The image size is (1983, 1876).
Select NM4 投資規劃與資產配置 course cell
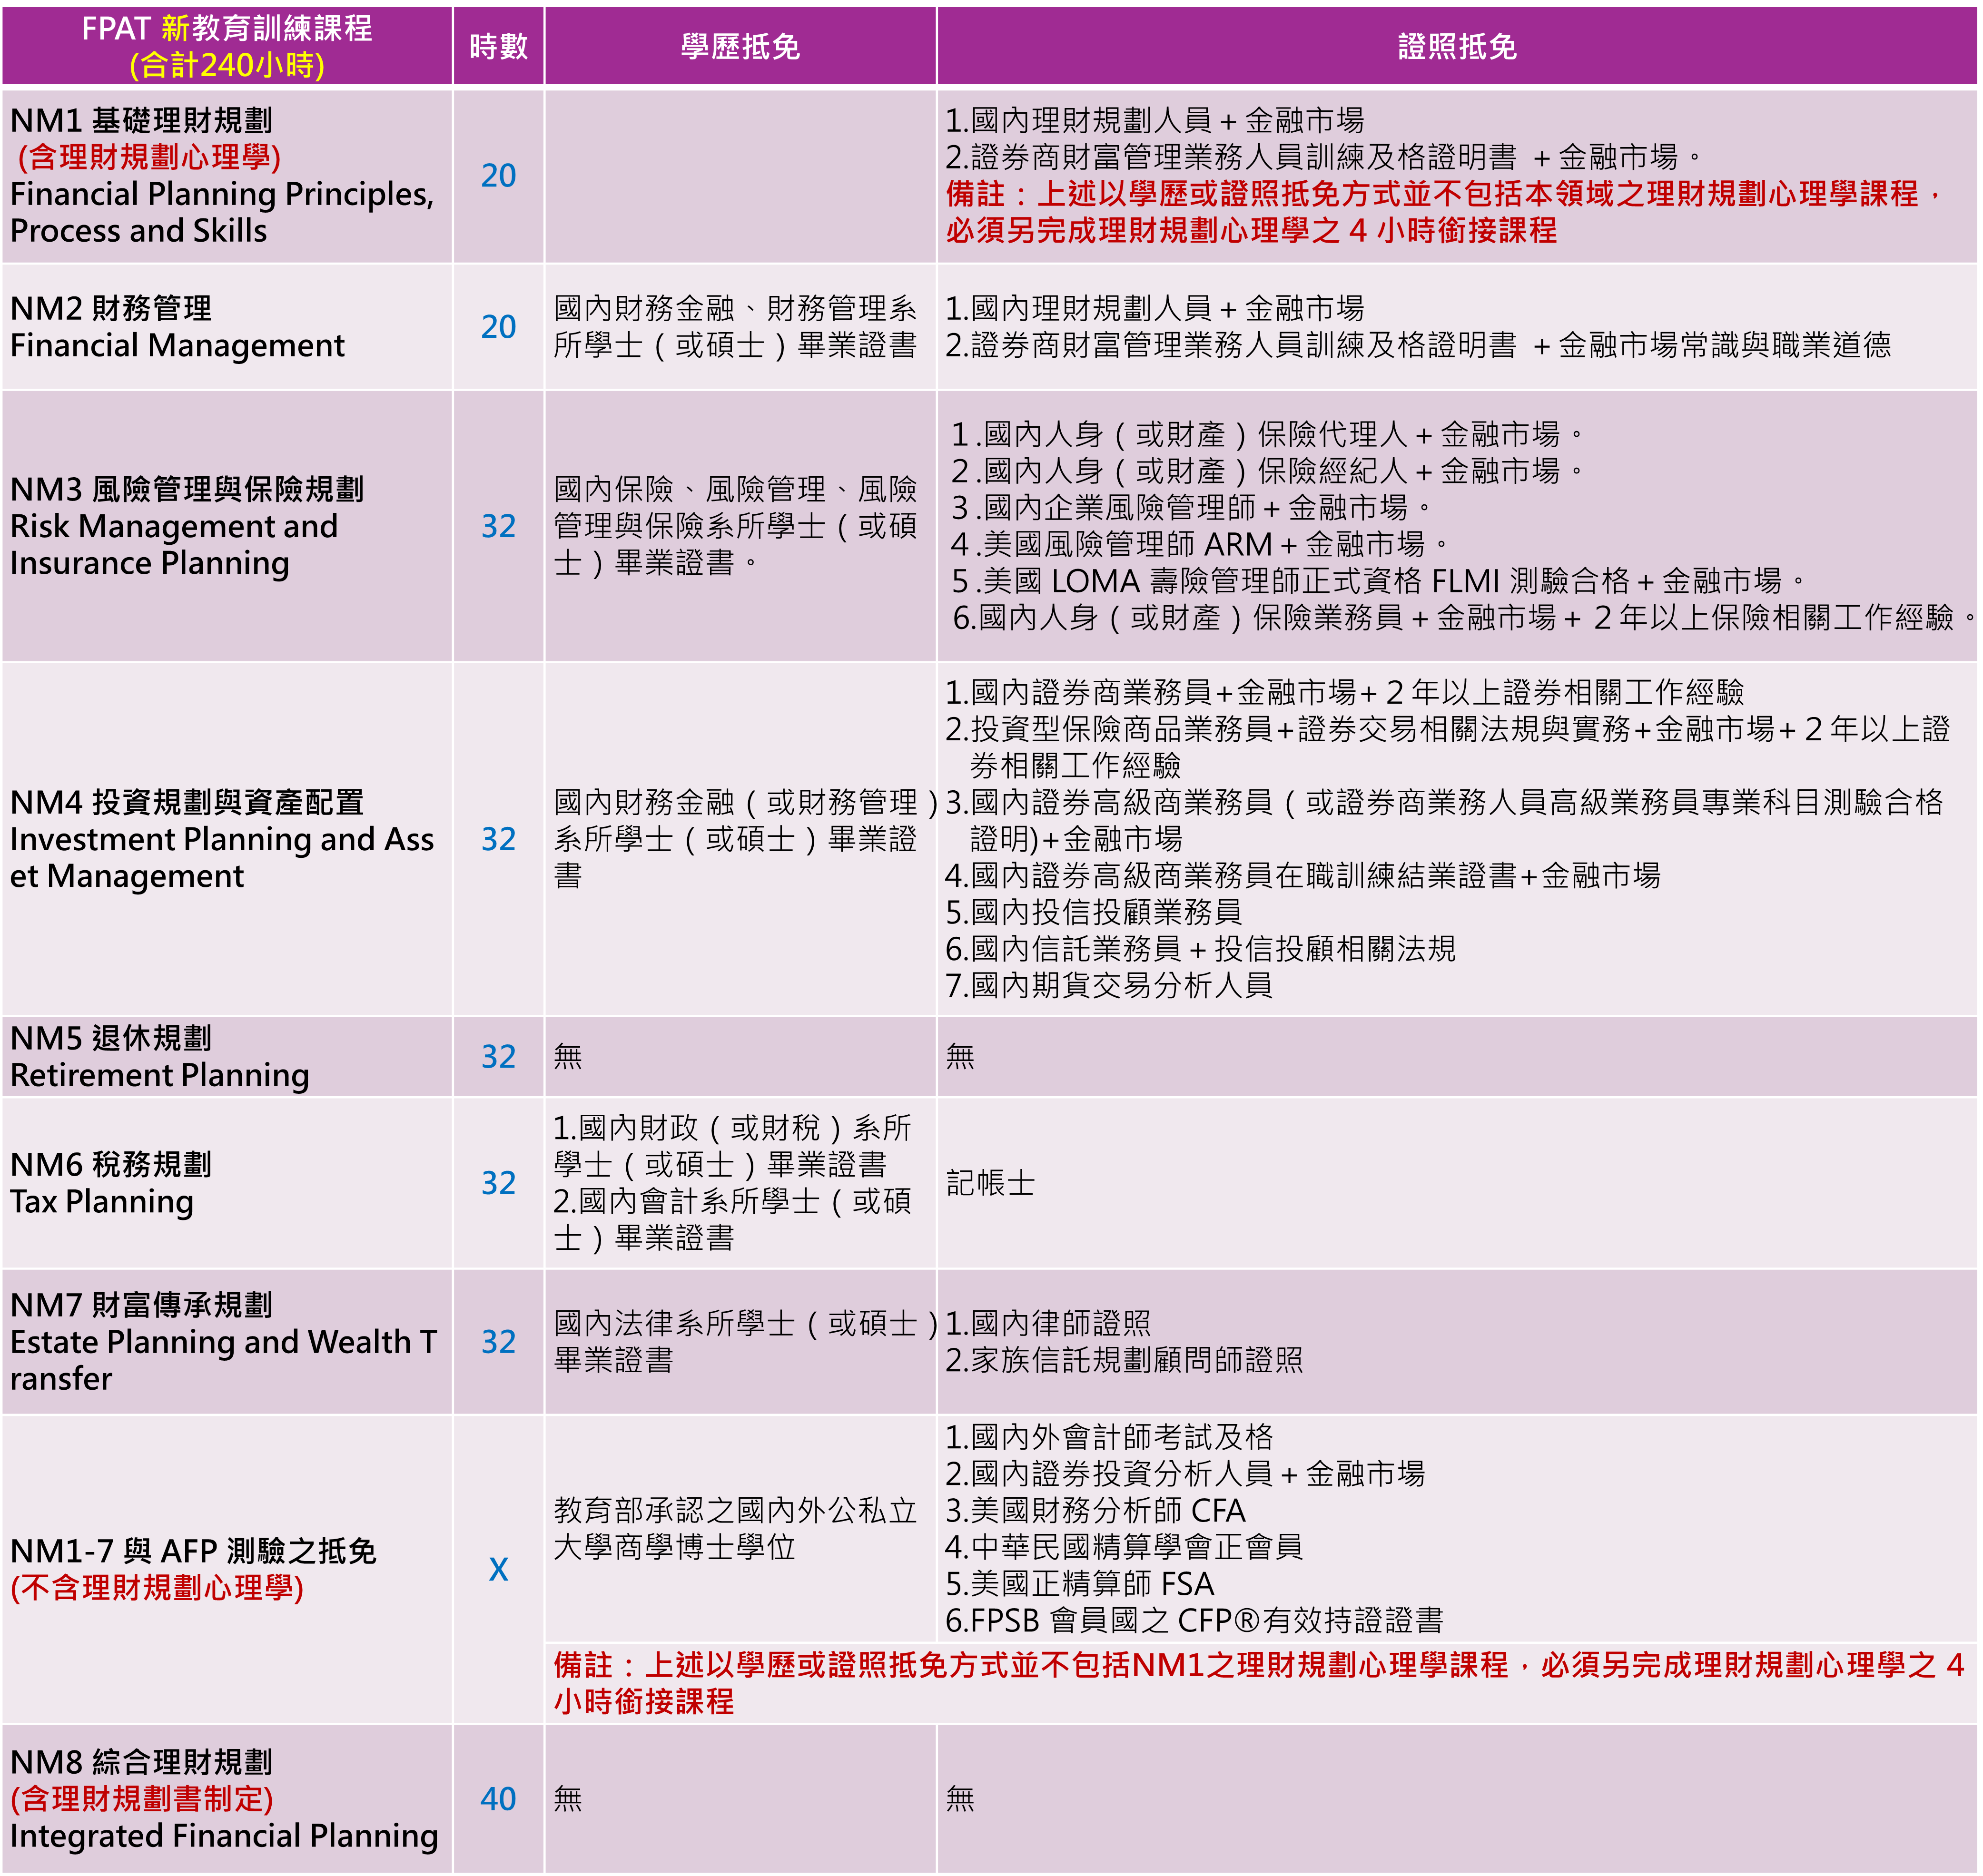tap(227, 839)
